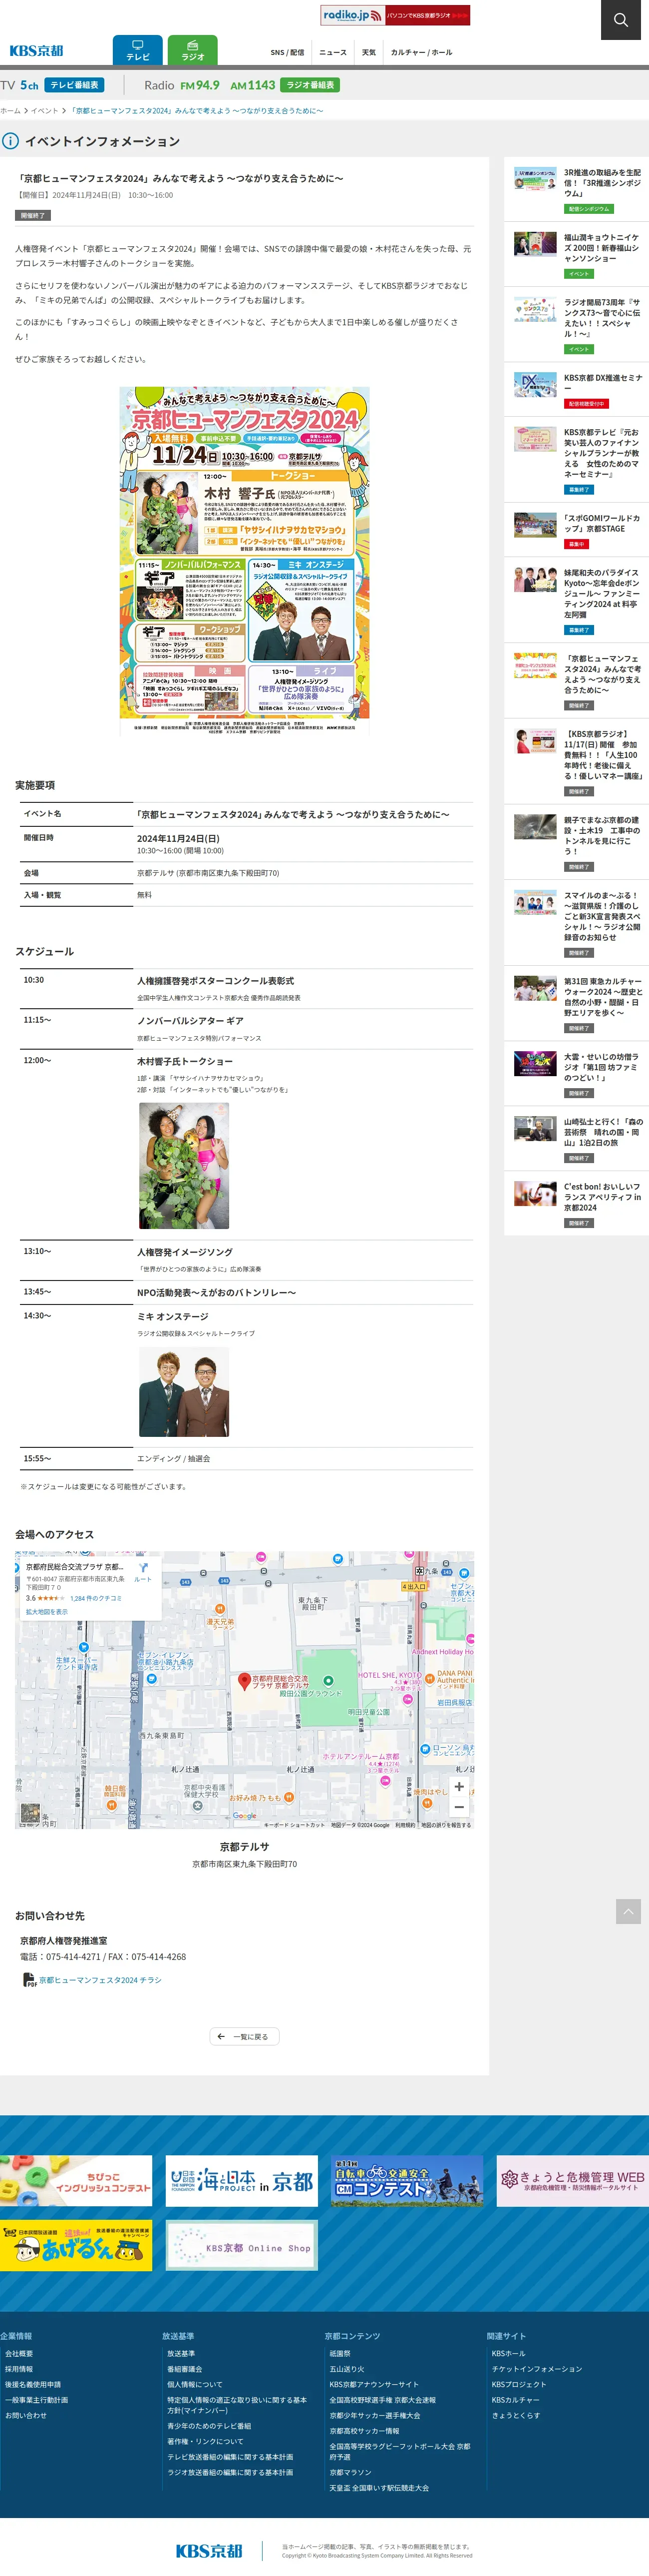
Task: Open 第31回 東急カルチャーウォーク item
Action: pyautogui.click(x=577, y=1003)
